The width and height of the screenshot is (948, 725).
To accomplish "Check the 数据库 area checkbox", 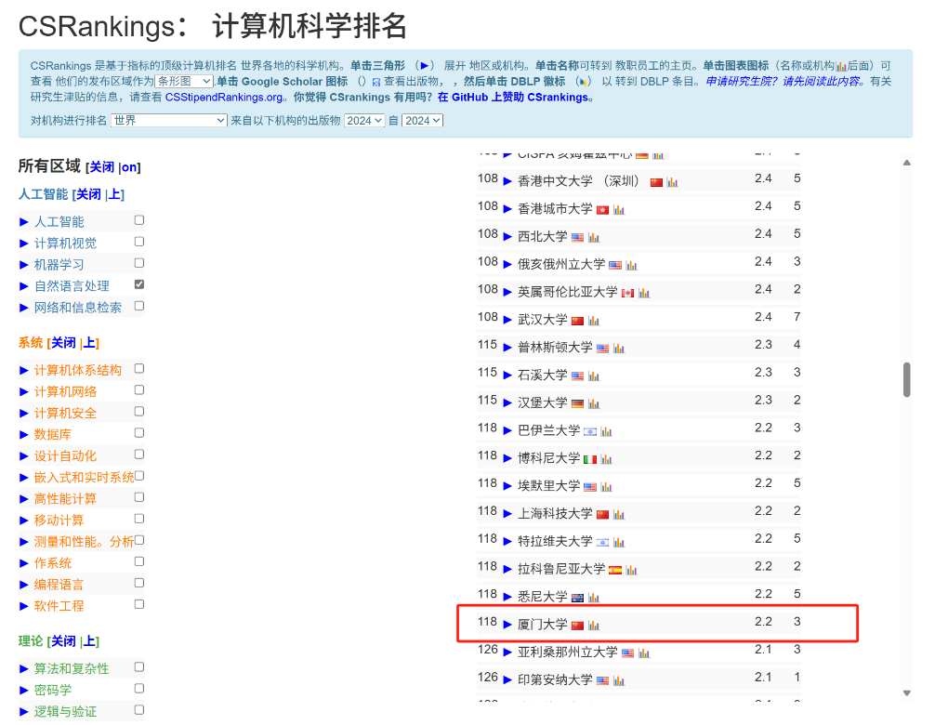I will tap(139, 433).
